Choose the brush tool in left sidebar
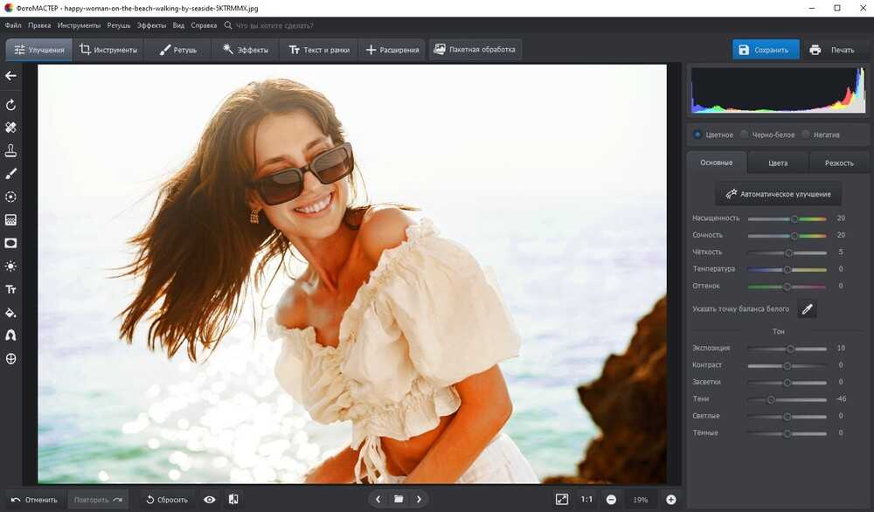 point(11,174)
